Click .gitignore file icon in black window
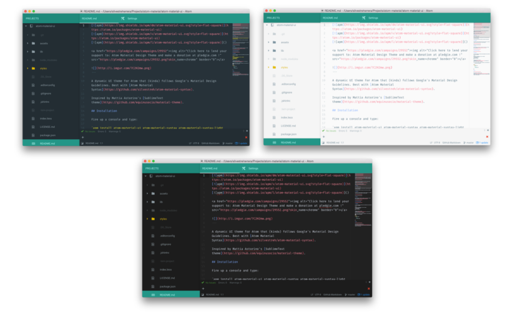This screenshot has height=320, width=515. (x=153, y=244)
